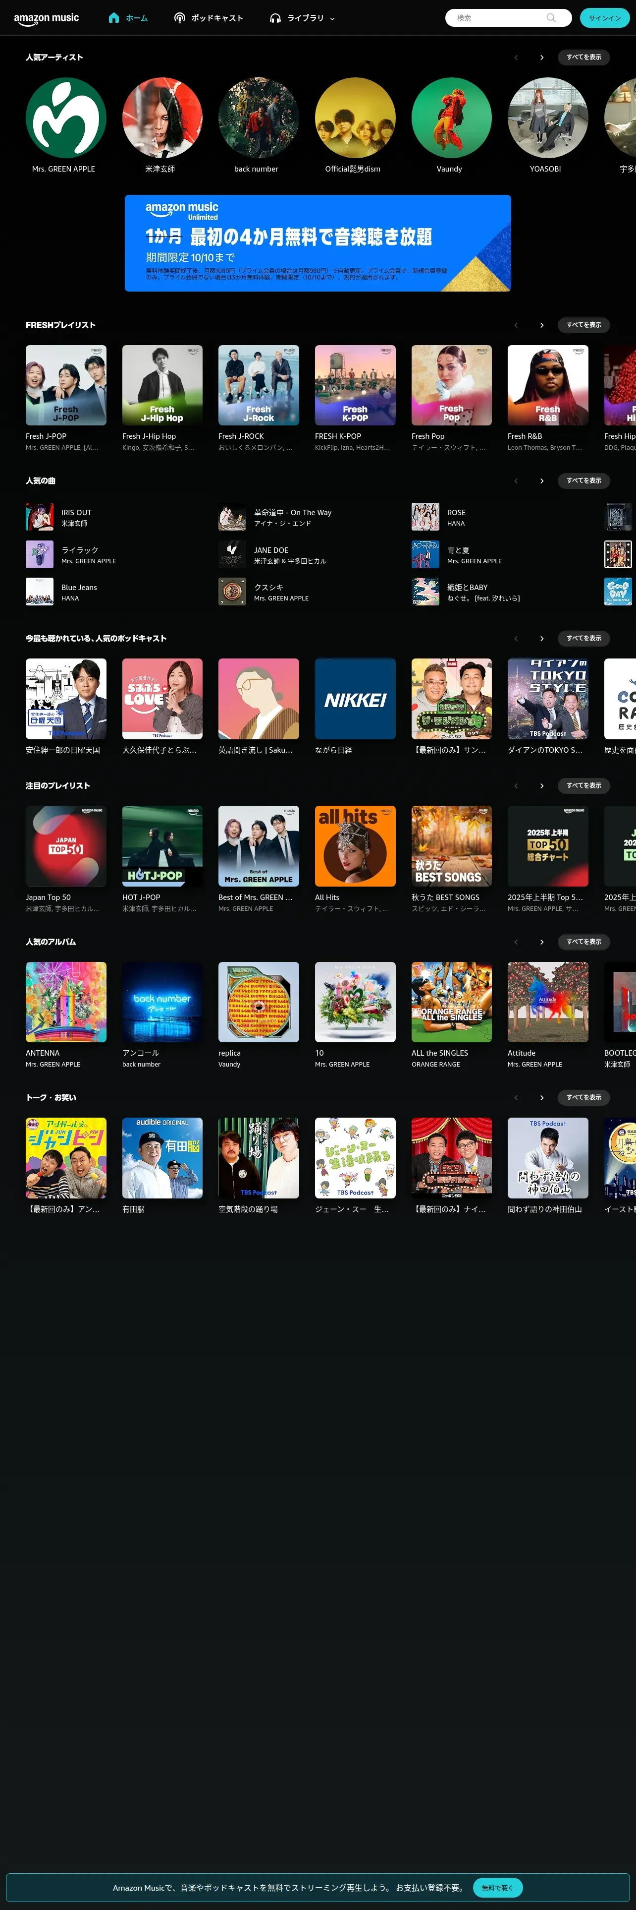
Task: Open 大久保佳代子とらぶ podcast cover
Action: (162, 699)
